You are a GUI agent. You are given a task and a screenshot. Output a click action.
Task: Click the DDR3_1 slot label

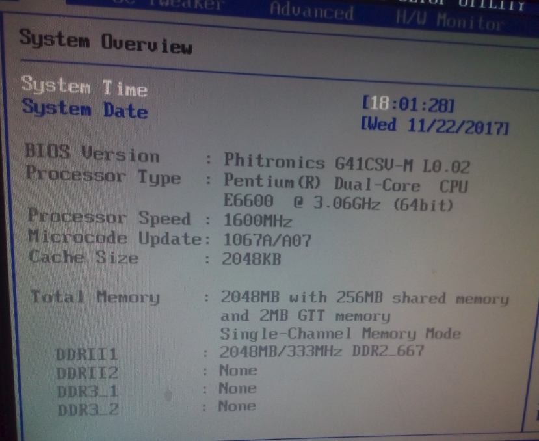tap(88, 392)
